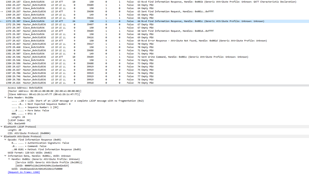The width and height of the screenshot is (309, 175).
Task: Select Method: Find Information Response (0x05) field
Action: coord(46,149)
